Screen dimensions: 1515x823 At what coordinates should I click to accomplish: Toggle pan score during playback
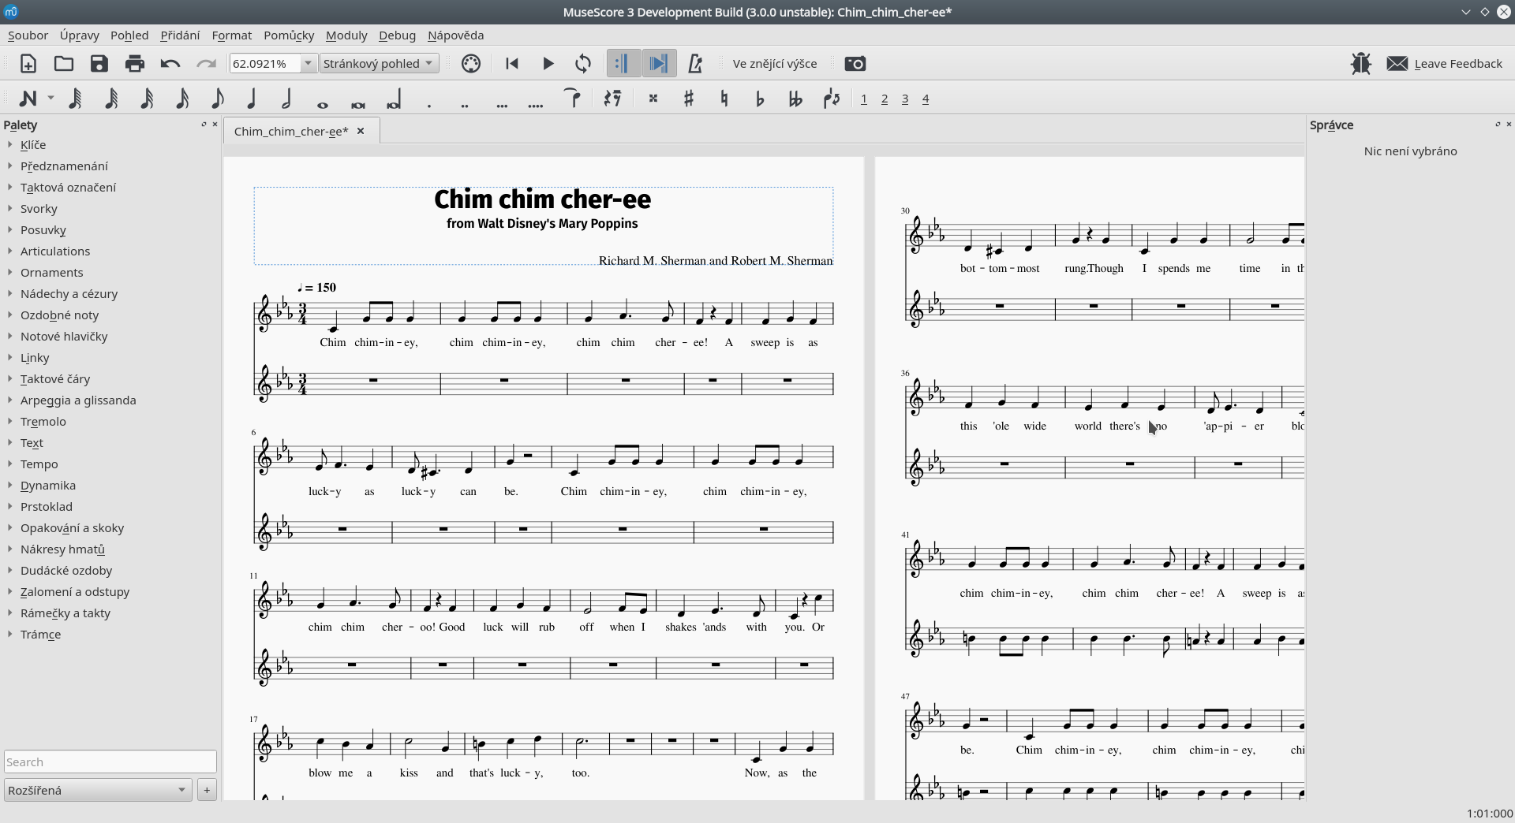coord(659,64)
